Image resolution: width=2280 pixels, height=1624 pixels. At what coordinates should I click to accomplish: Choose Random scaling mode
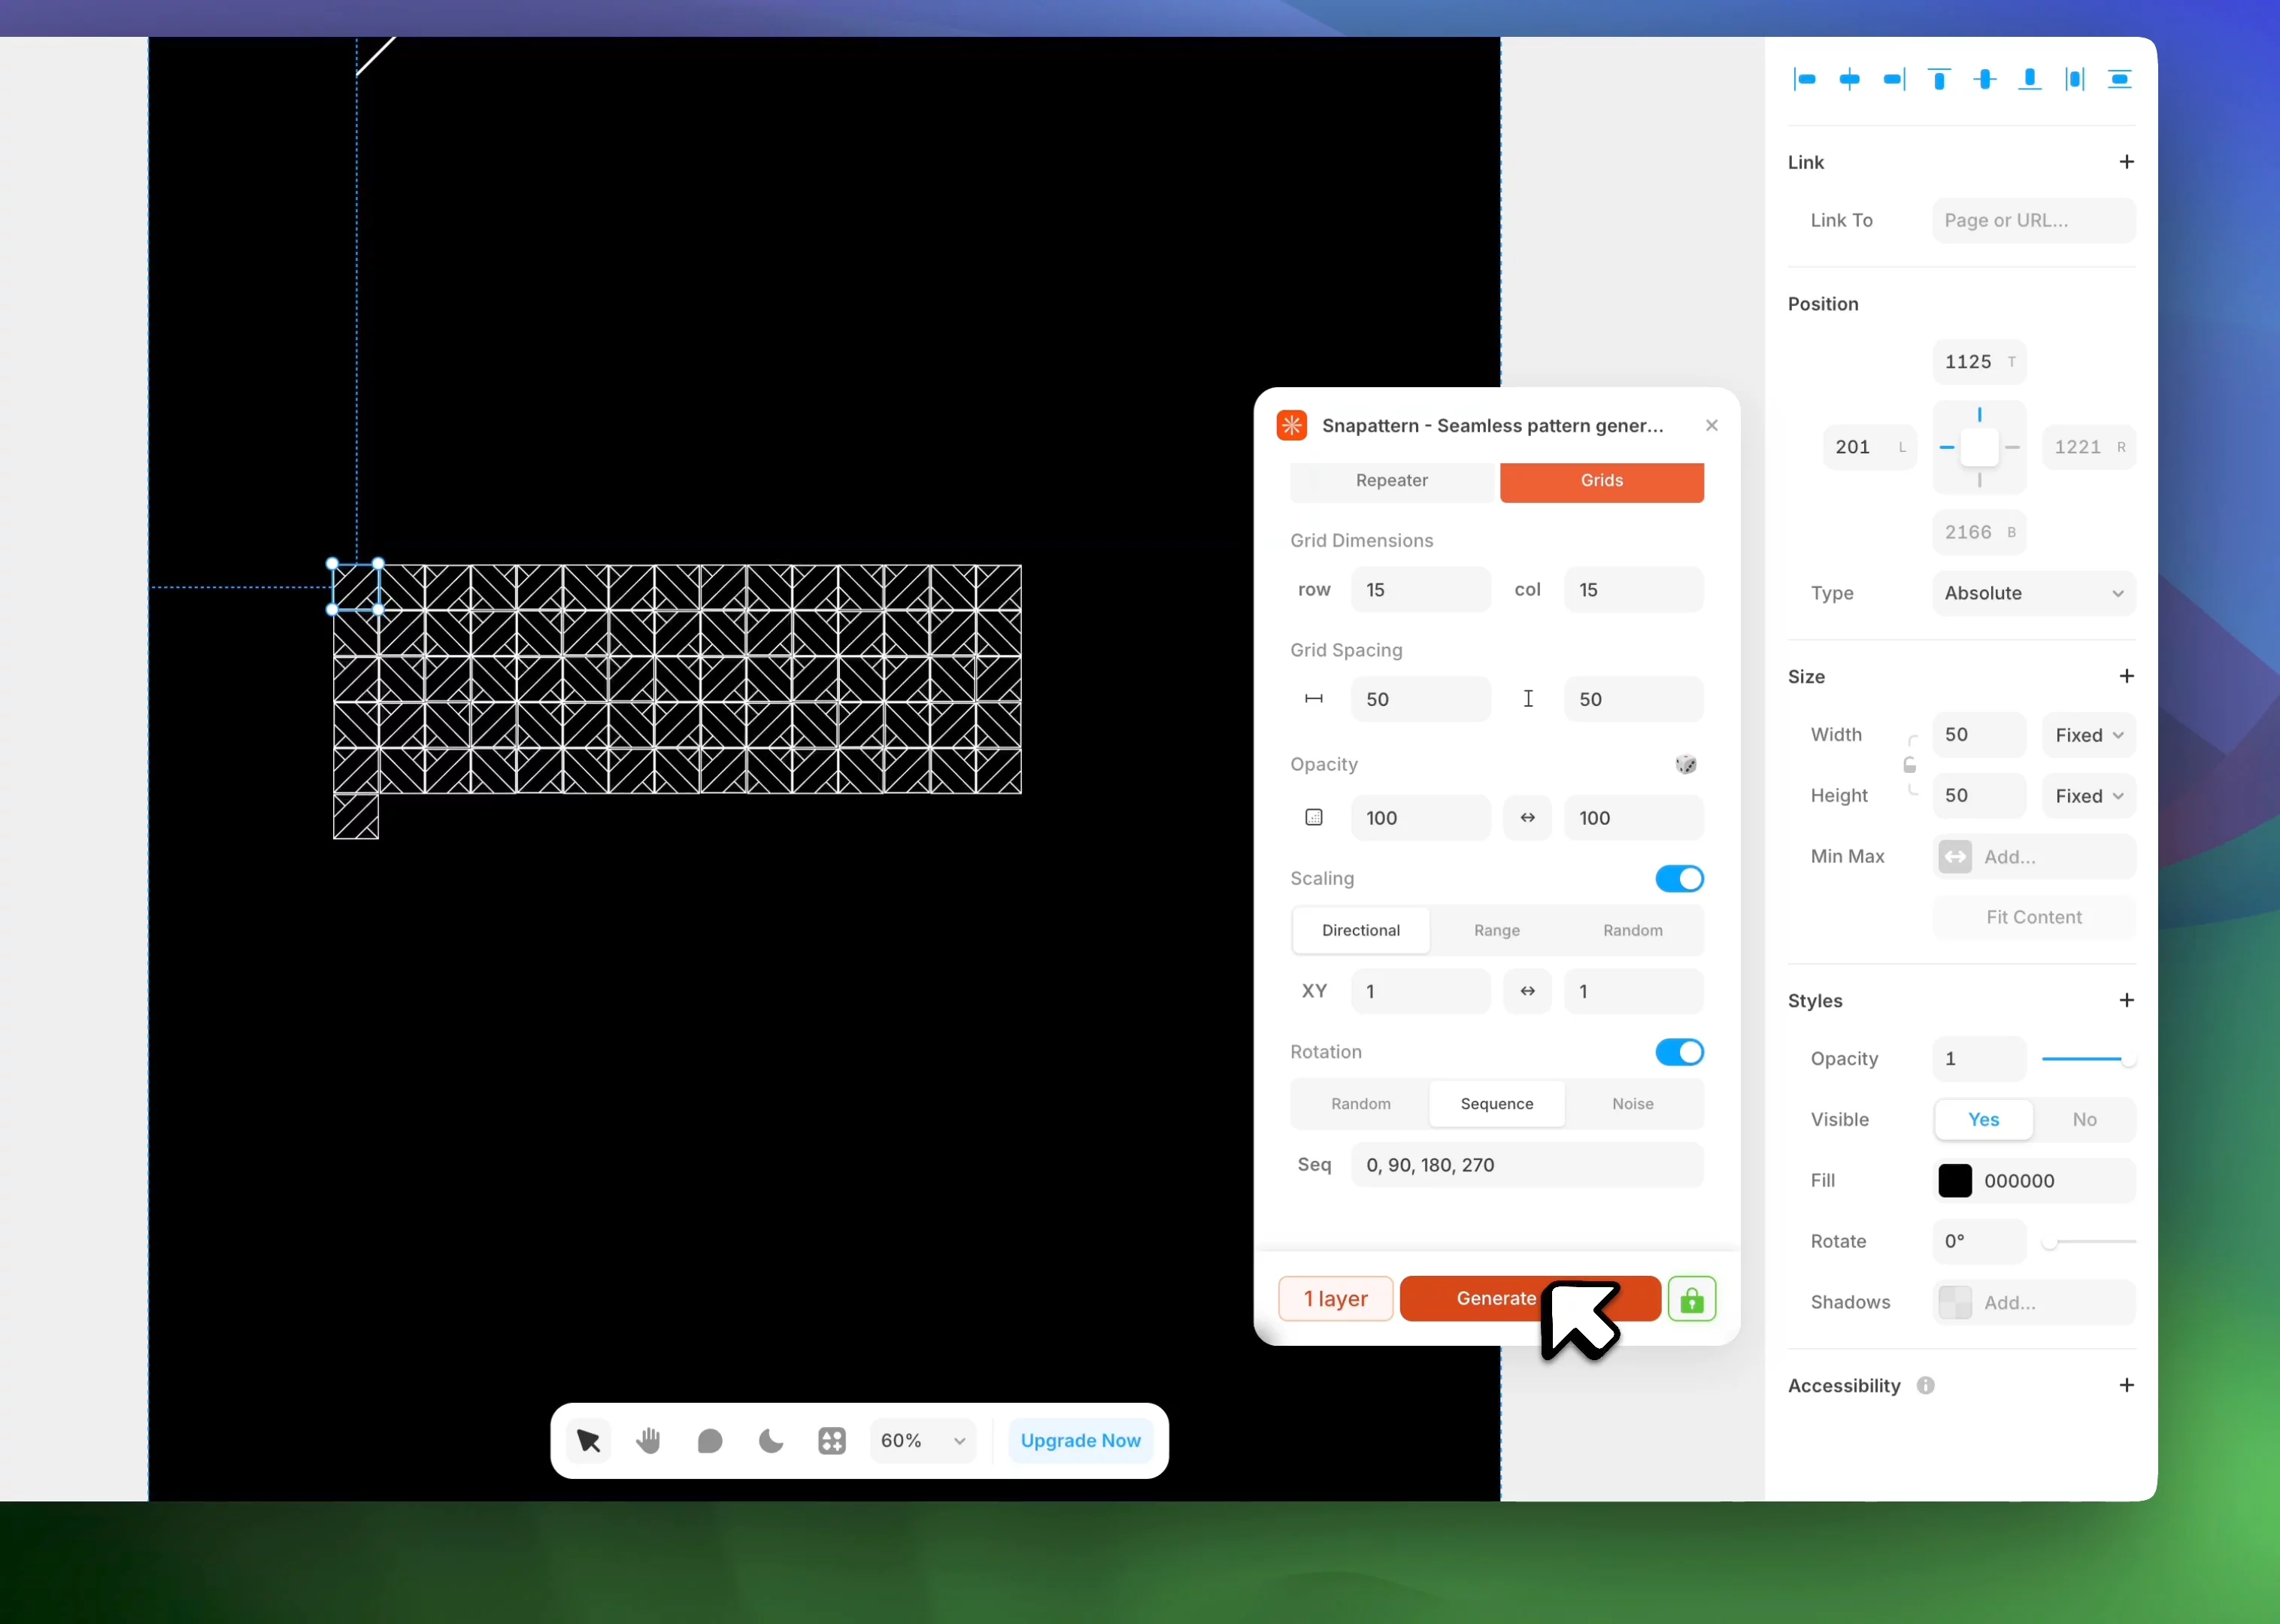click(x=1632, y=930)
